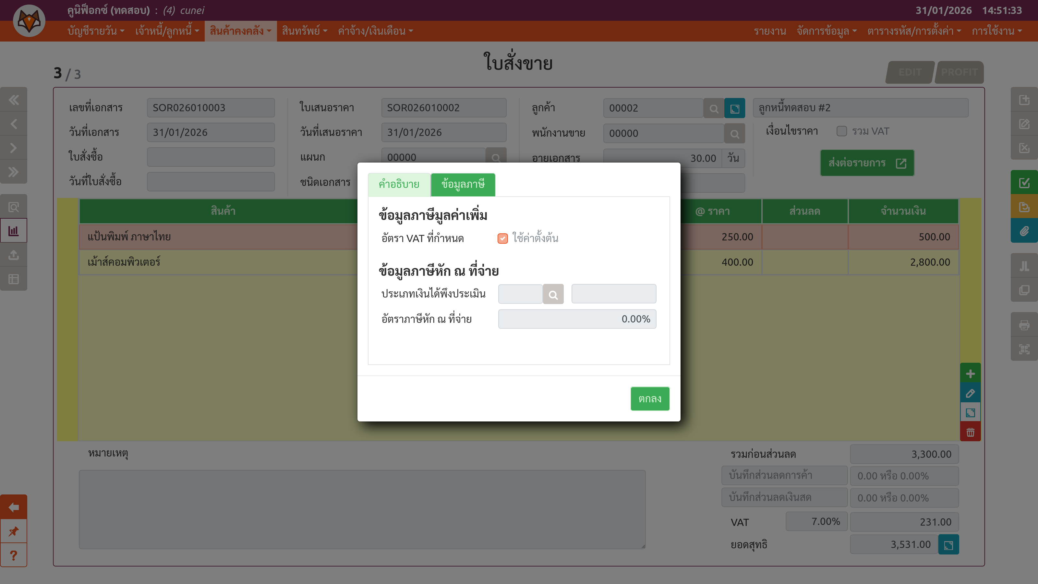Viewport: 1038px width, 584px height.
Task: Click the ส่งต่อรายการ button
Action: click(x=867, y=163)
